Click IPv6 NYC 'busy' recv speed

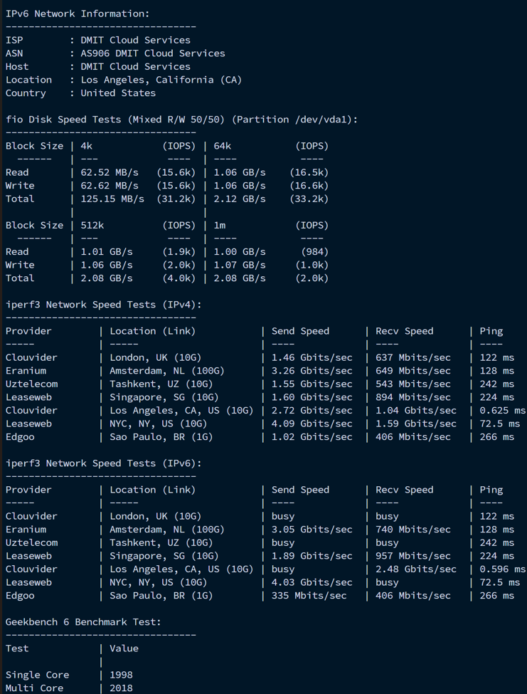tap(388, 583)
